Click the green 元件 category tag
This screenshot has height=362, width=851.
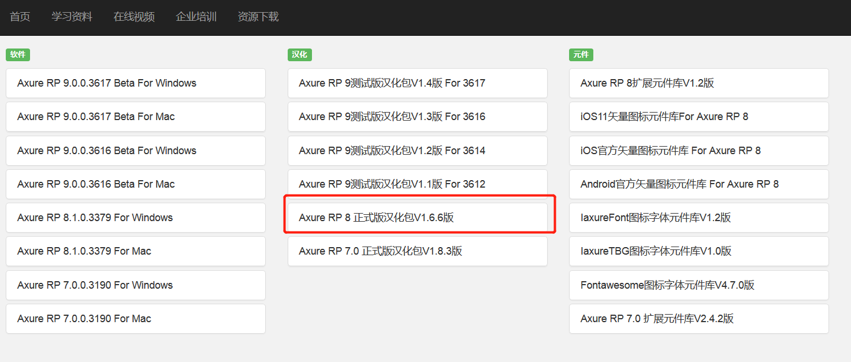(x=581, y=55)
